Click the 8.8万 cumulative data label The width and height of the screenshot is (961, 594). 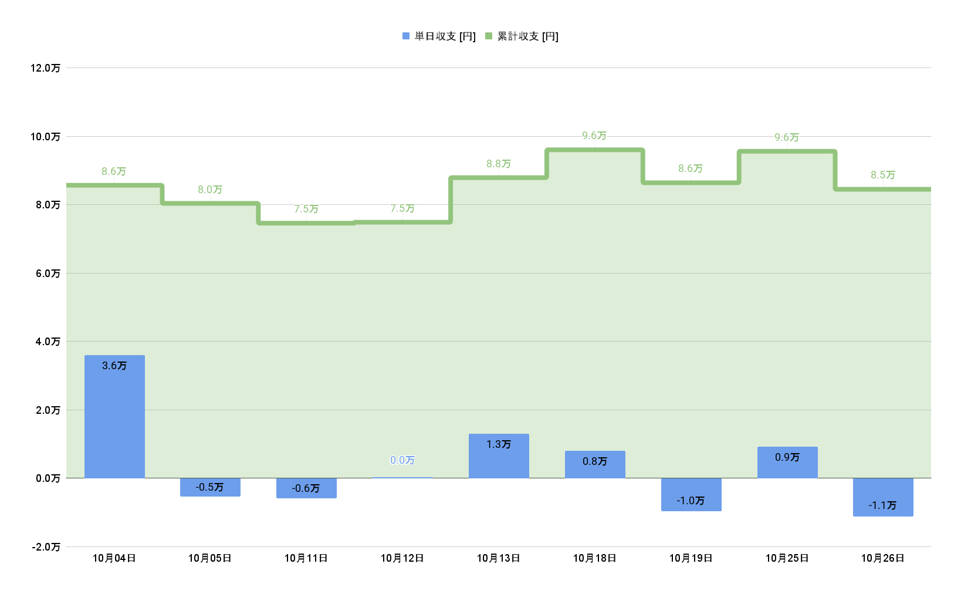point(499,164)
